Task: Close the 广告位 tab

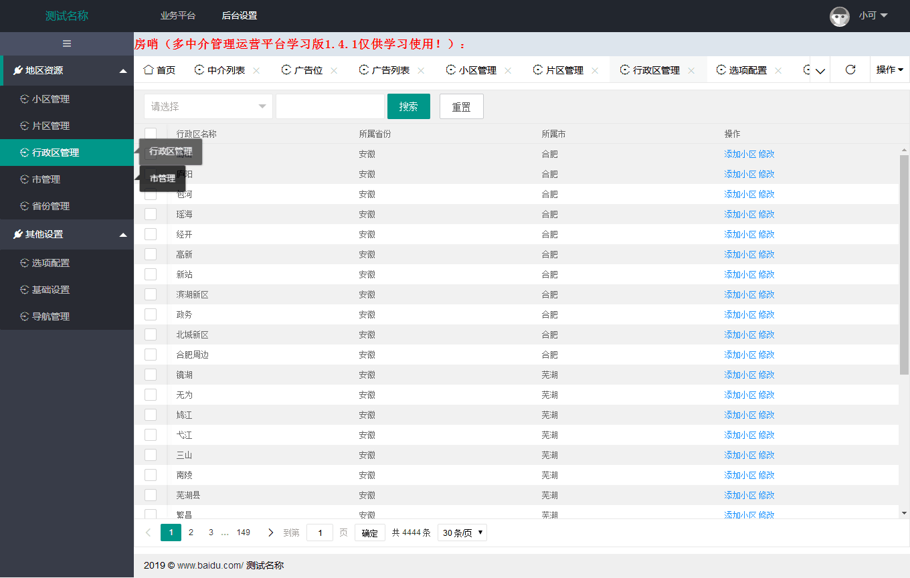Action: [x=334, y=70]
